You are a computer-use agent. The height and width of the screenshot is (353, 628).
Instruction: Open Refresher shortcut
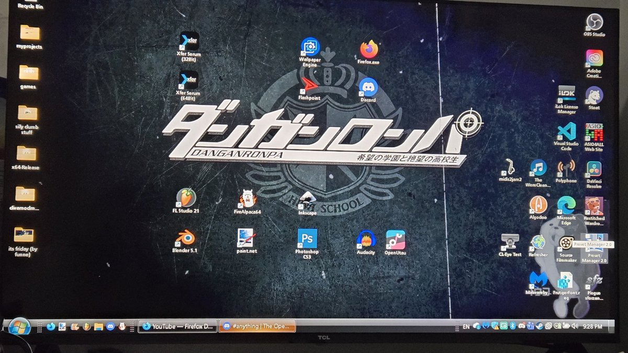[x=538, y=245]
